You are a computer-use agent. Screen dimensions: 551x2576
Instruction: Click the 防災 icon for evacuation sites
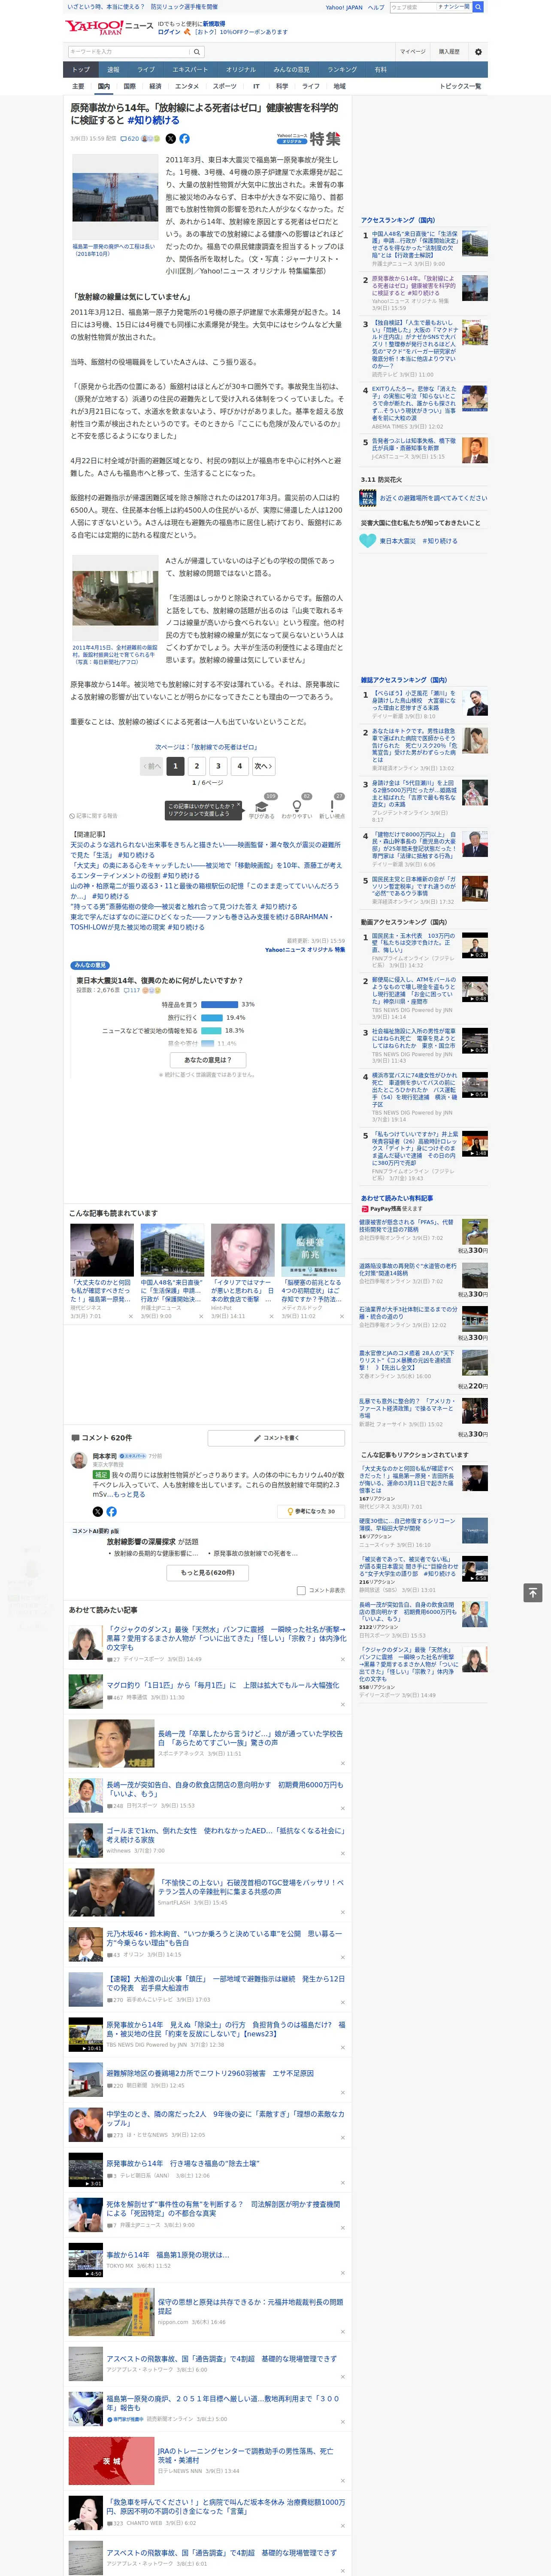(368, 497)
